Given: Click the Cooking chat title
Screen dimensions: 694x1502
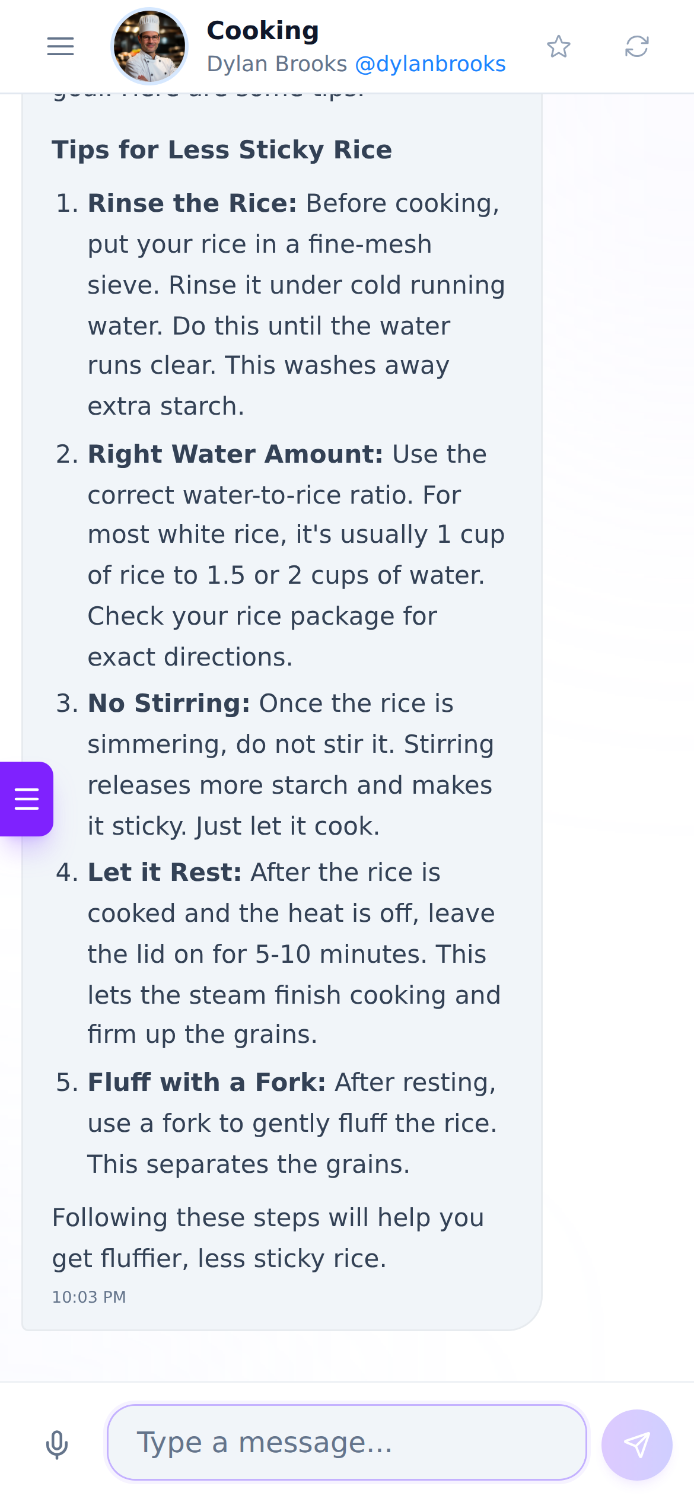Looking at the screenshot, I should 263,30.
